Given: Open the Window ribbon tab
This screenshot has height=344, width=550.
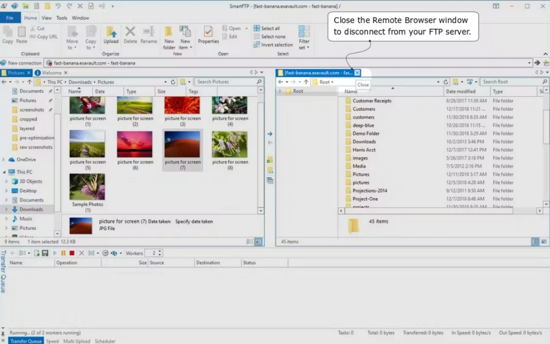Looking at the screenshot, I should pyautogui.click(x=80, y=18).
